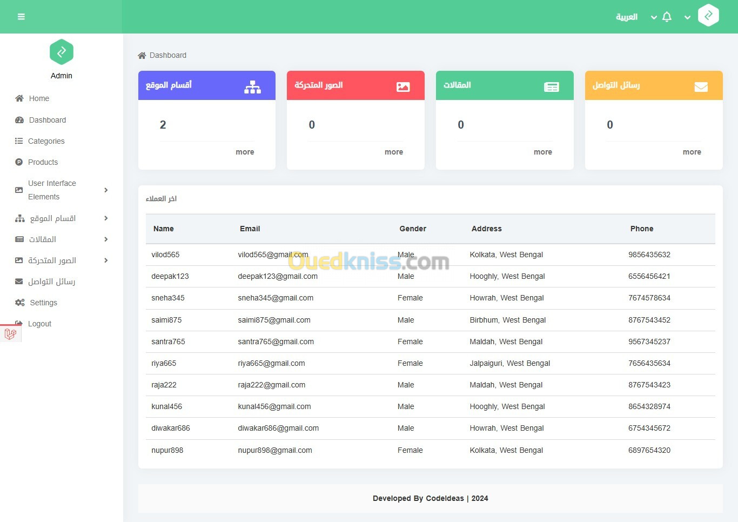Click phone number 8767543423

click(x=649, y=385)
